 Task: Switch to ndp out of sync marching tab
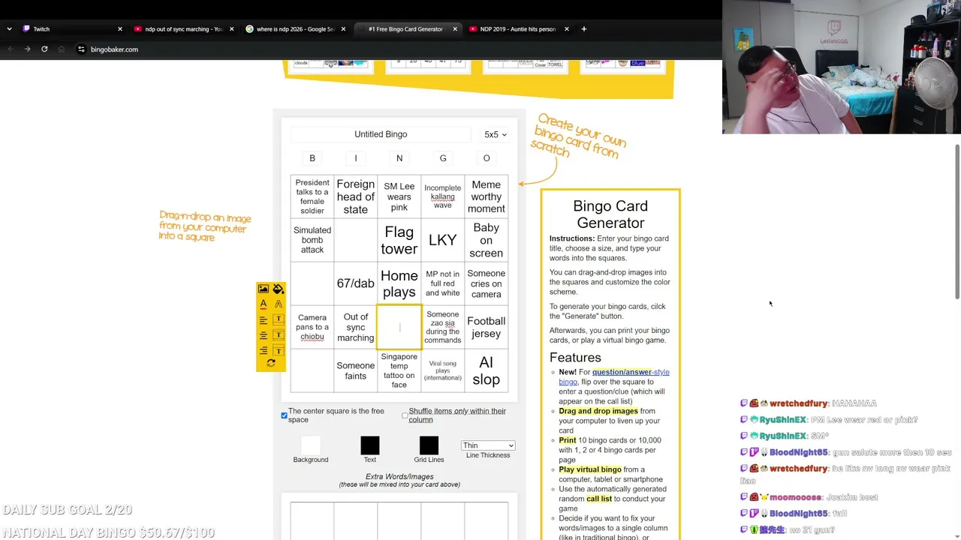pyautogui.click(x=183, y=29)
